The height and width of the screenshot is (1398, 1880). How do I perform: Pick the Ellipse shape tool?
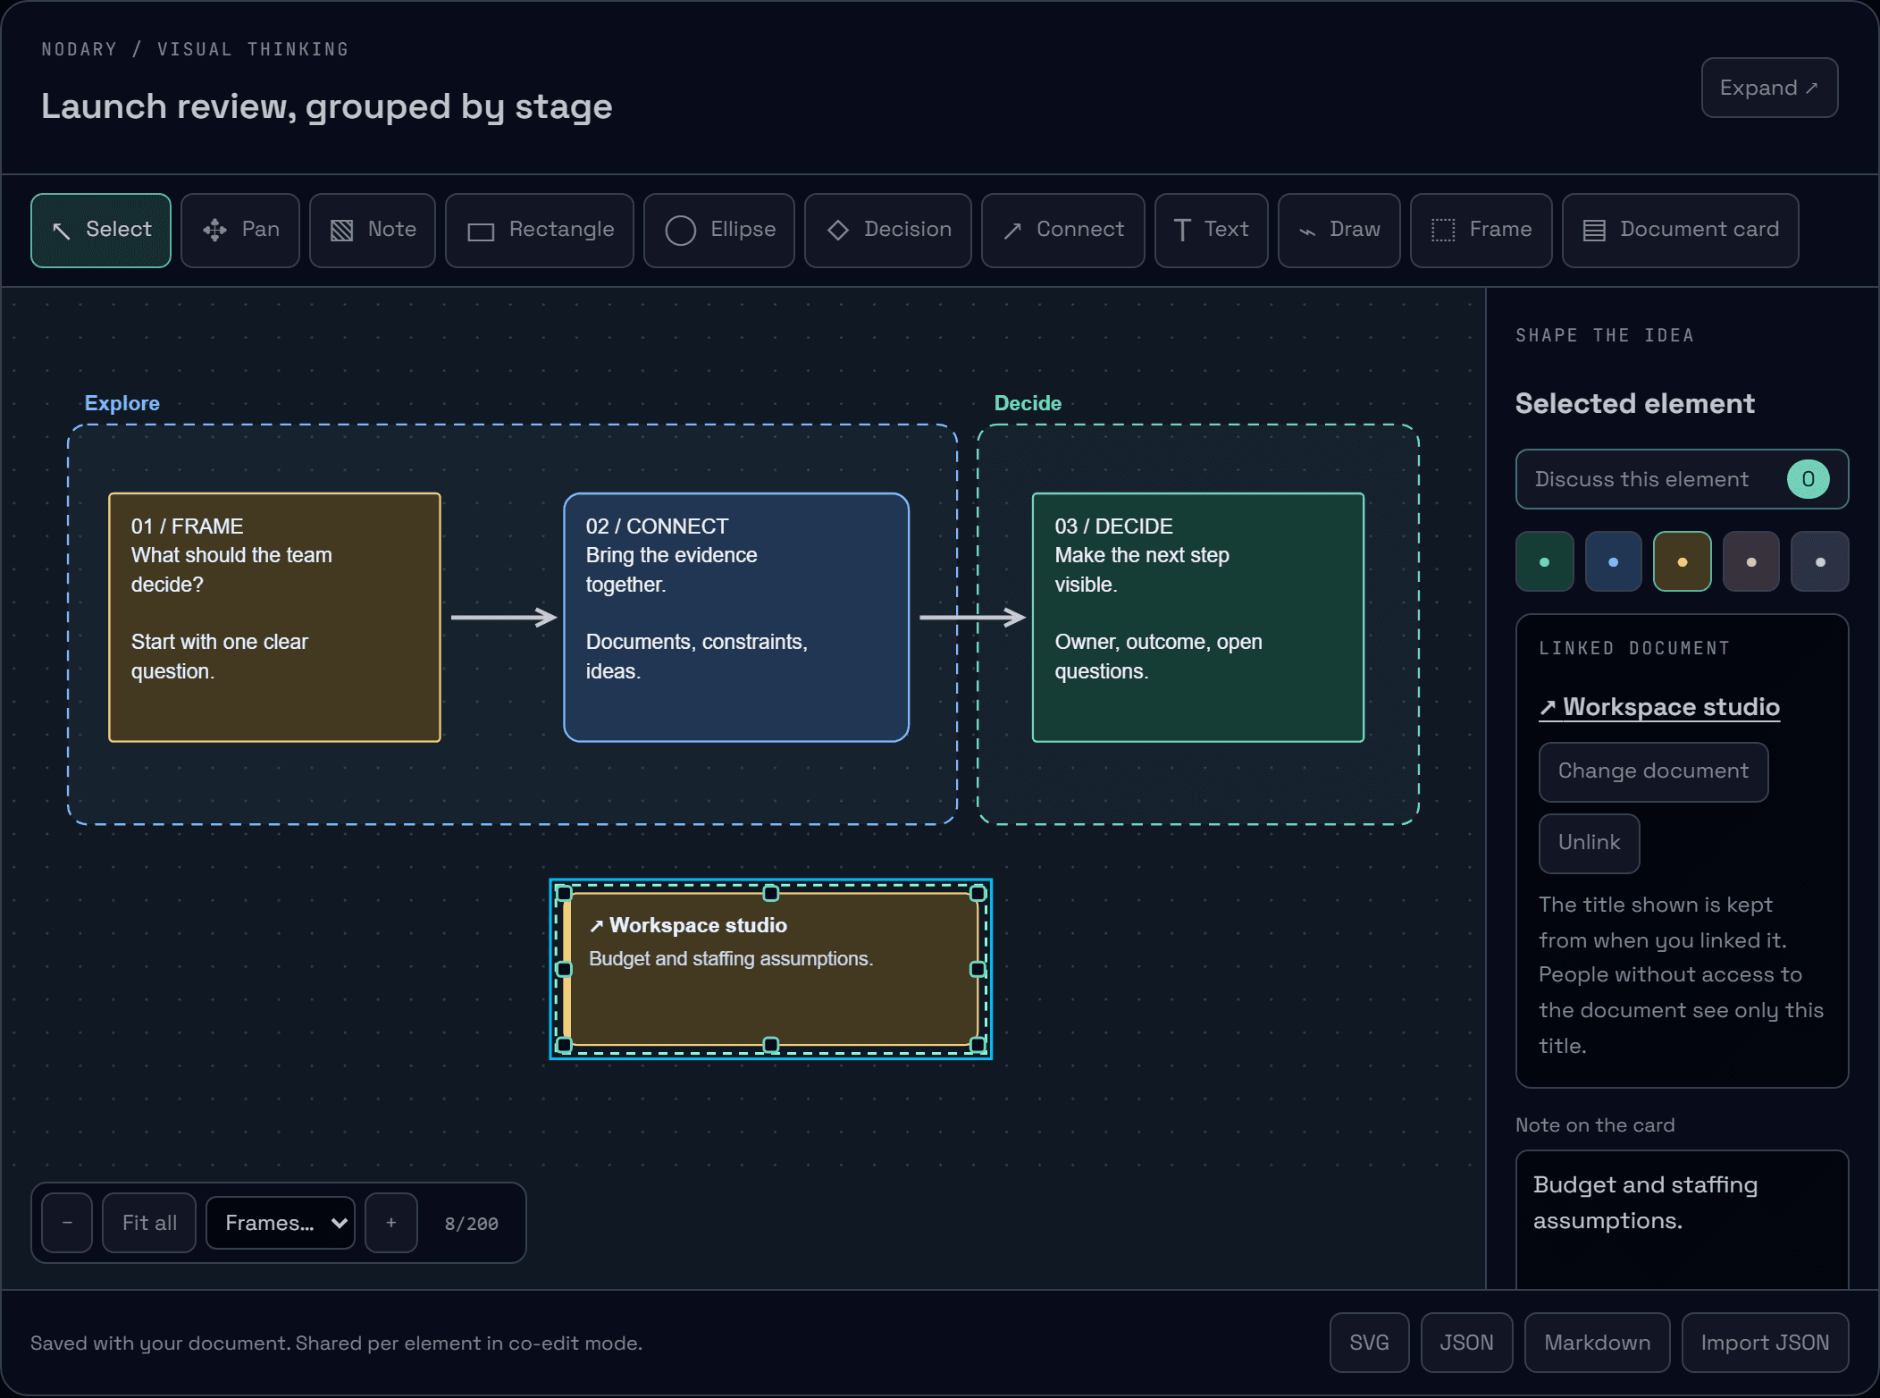coord(719,231)
